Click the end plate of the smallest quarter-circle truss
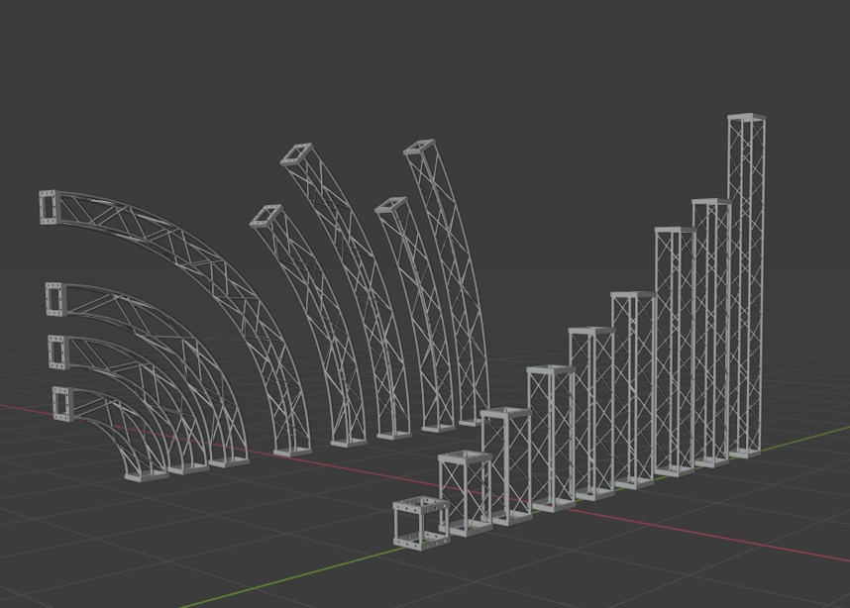This screenshot has height=608, width=850. (62, 403)
